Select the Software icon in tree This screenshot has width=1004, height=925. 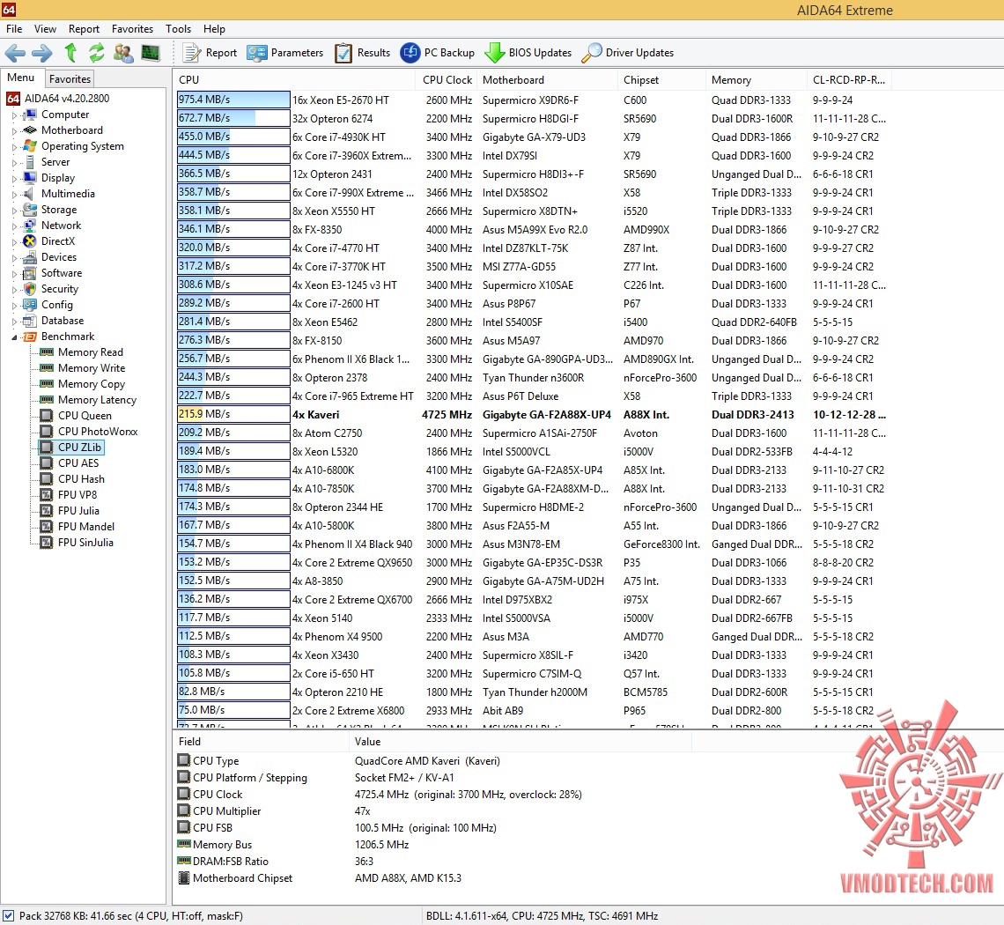[x=29, y=273]
